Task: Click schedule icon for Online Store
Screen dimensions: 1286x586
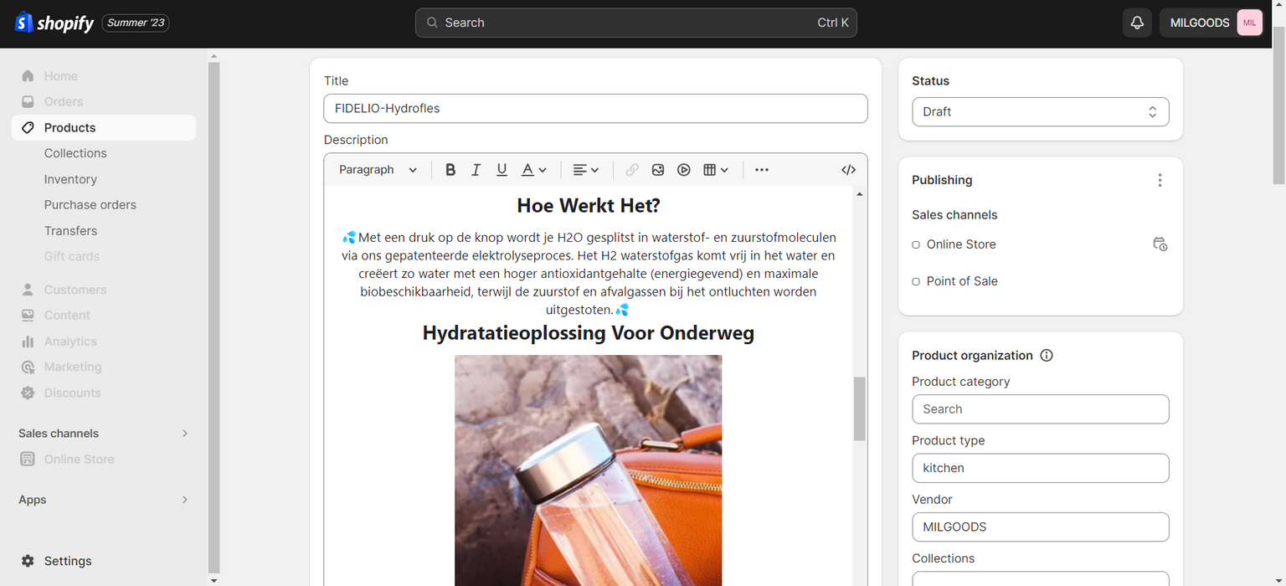Action: click(1160, 244)
